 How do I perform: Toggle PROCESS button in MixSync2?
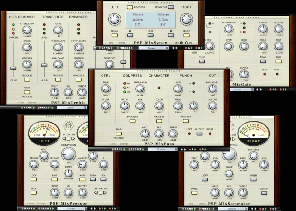tap(130, 7)
